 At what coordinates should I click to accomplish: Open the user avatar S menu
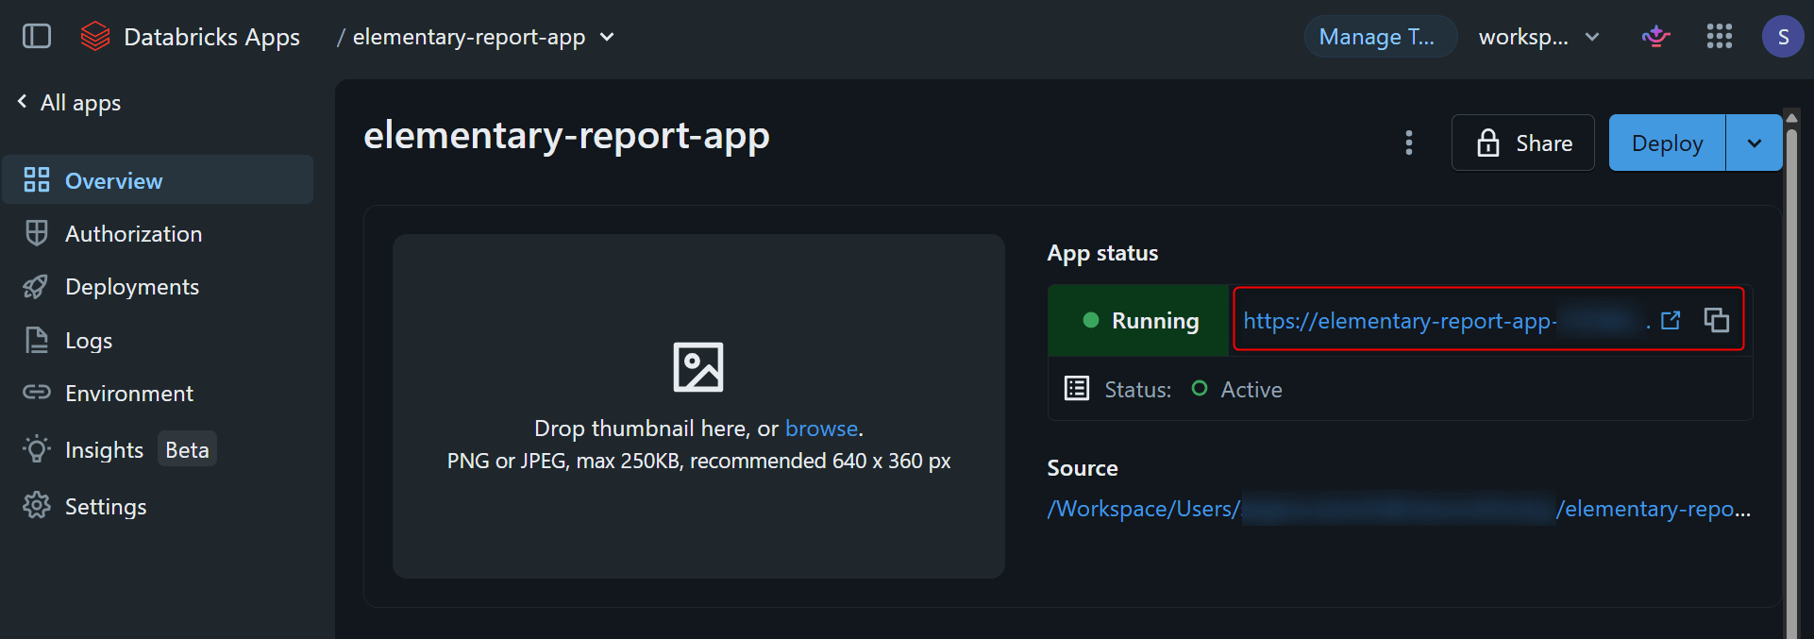pos(1783,37)
